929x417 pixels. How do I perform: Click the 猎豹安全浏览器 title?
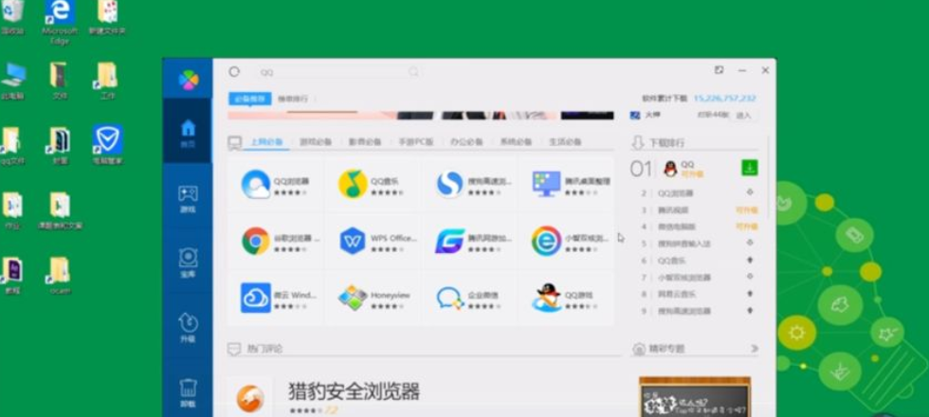coord(354,390)
